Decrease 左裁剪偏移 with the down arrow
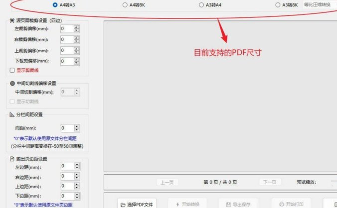The width and height of the screenshot is (337, 208). pyautogui.click(x=76, y=30)
